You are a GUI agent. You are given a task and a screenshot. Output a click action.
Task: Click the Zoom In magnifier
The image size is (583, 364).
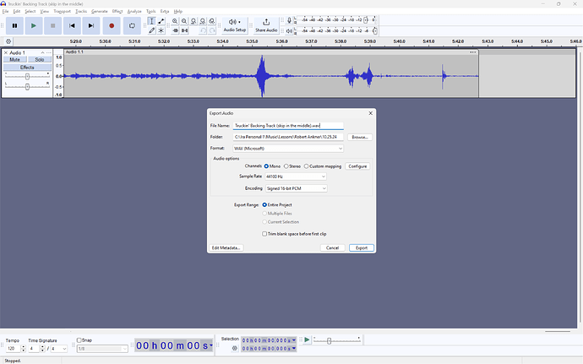[x=175, y=21]
